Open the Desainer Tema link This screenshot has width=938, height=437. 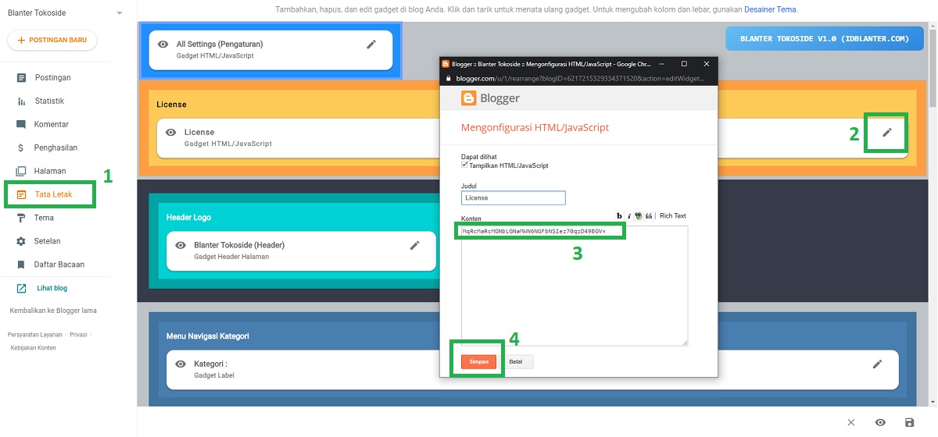[x=770, y=9]
